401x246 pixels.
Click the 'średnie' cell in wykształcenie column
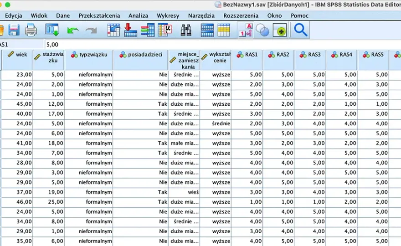[216, 124]
